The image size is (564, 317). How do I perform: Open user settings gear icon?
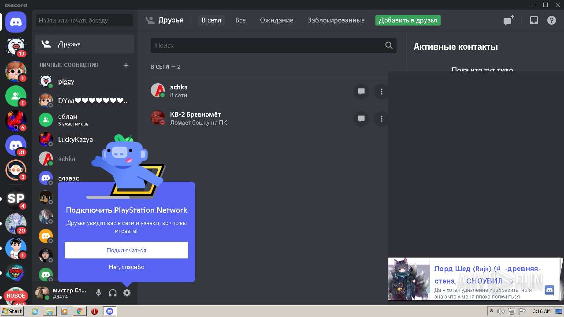click(x=127, y=293)
